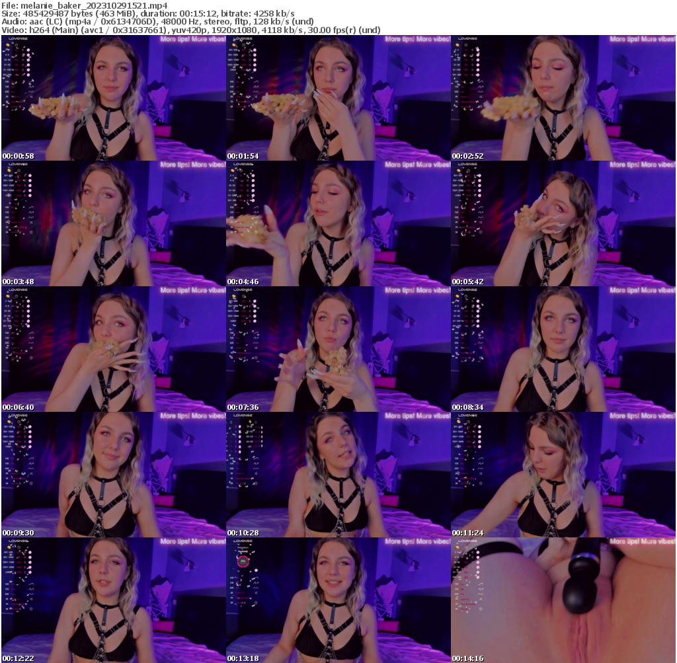Click the Control Me Queue menu line
The image size is (677, 663).
pos(19,102)
